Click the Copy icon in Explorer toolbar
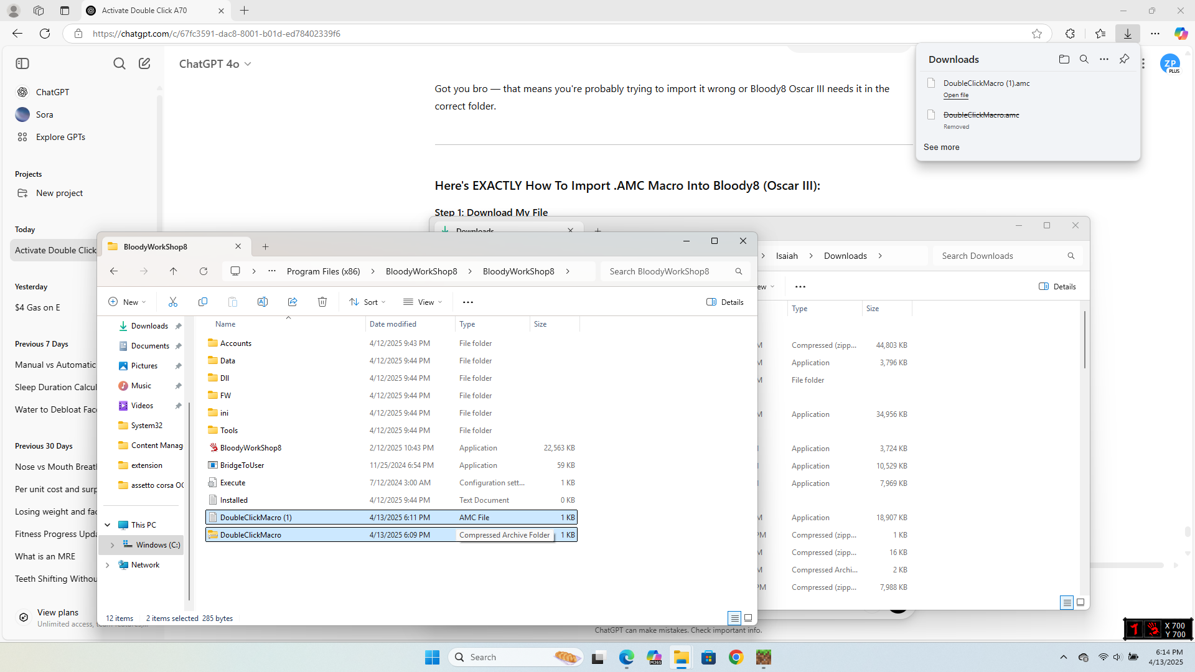 click(203, 302)
